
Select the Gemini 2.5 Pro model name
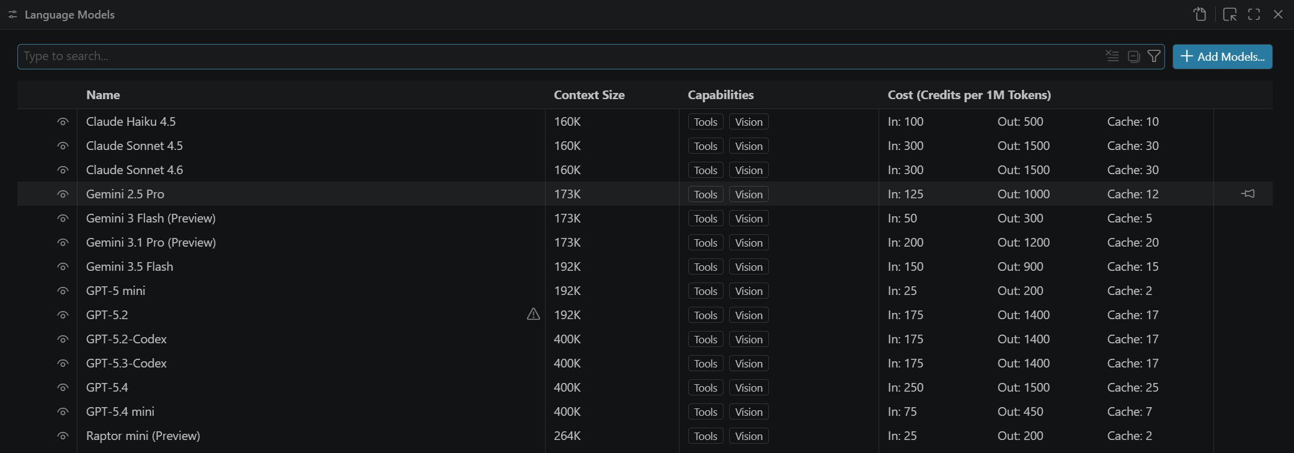(x=125, y=194)
